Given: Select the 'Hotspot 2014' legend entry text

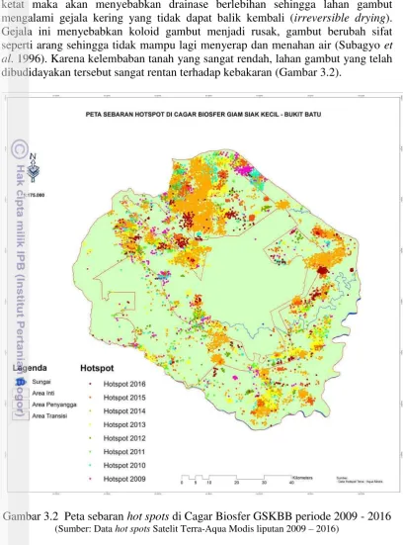Looking at the screenshot, I should pos(124,411).
